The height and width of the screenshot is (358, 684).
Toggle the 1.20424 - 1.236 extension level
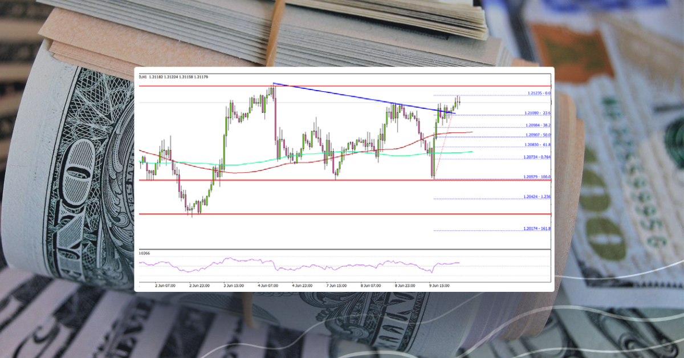tap(536, 197)
